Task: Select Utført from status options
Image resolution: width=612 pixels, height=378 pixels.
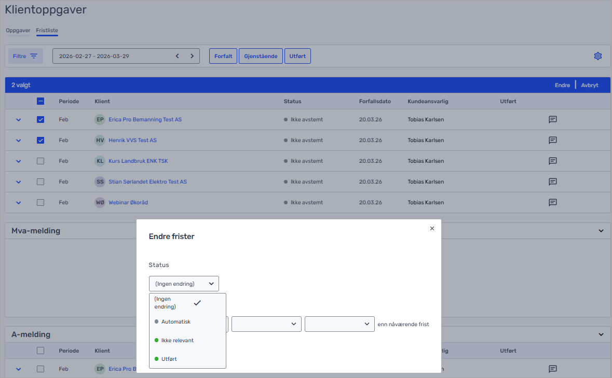Action: pos(169,359)
